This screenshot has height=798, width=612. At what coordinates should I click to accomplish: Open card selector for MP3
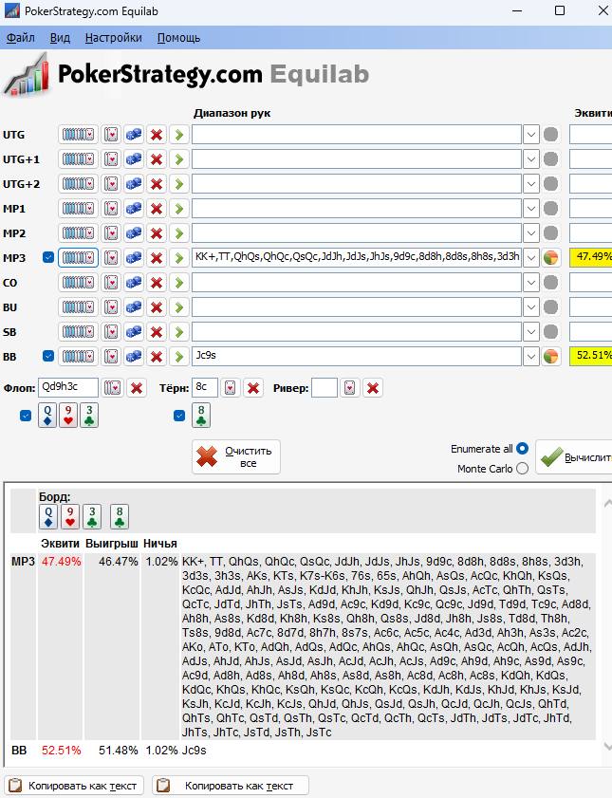point(111,257)
